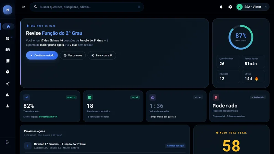Open notifications bell
The height and width of the screenshot is (154, 274).
(221, 7)
